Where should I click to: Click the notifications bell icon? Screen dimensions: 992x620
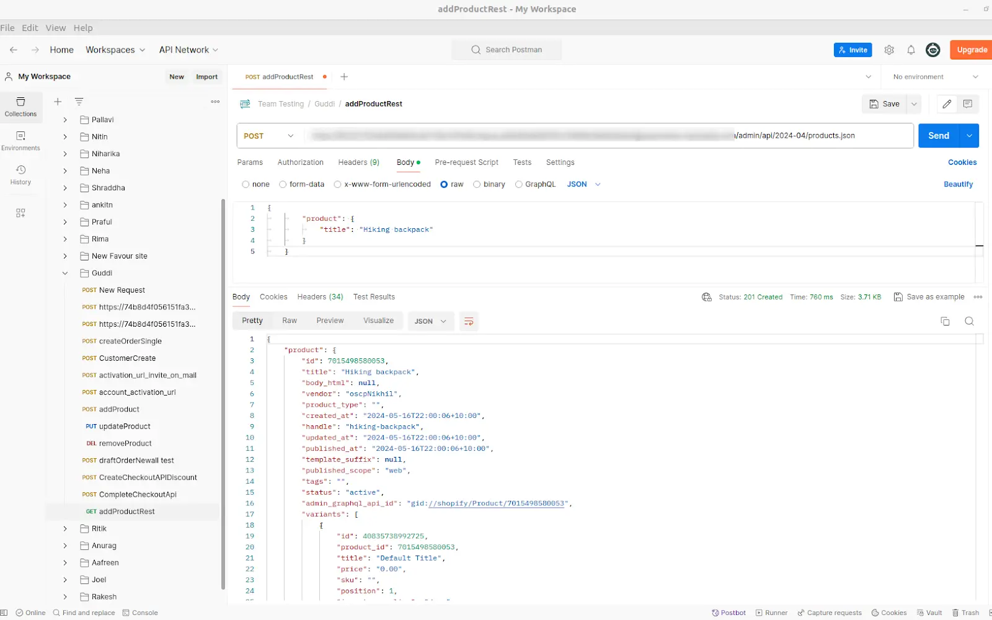pyautogui.click(x=911, y=50)
